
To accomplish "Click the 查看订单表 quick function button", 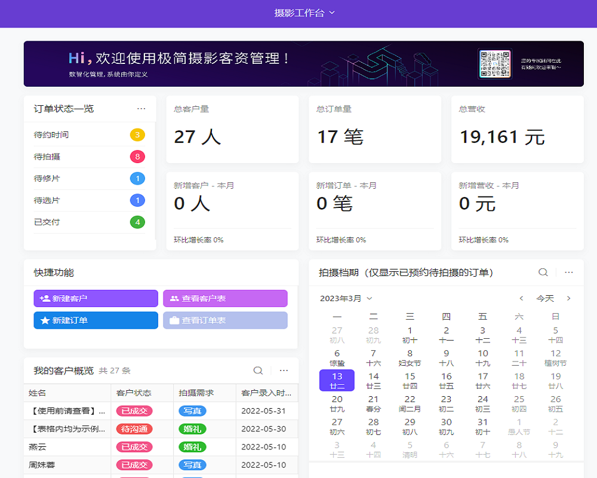I will pyautogui.click(x=225, y=320).
